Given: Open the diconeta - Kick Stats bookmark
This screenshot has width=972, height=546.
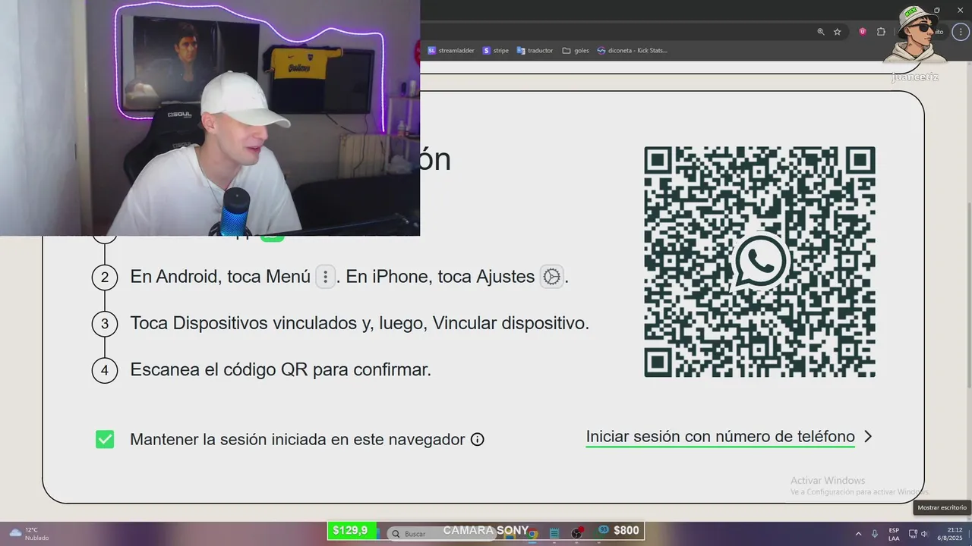Looking at the screenshot, I should click(x=632, y=51).
